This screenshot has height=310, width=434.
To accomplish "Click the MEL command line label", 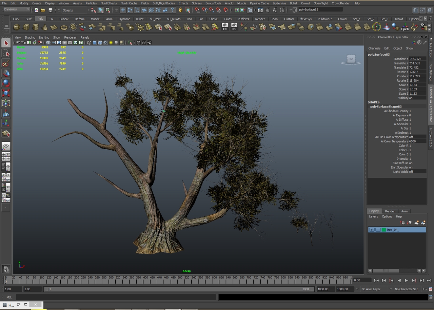I will point(9,297).
